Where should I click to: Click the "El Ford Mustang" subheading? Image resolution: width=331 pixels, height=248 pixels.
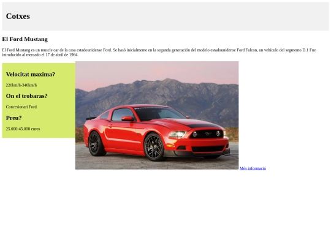pos(25,39)
